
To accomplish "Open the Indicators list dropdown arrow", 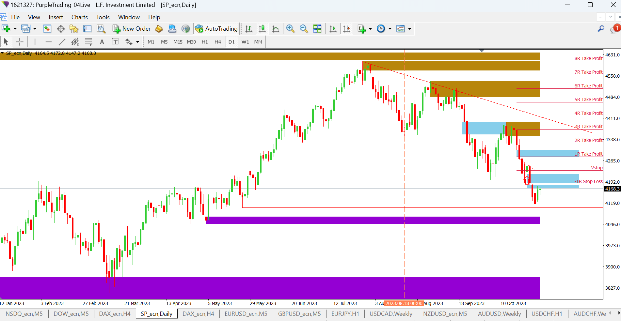I will click(x=370, y=29).
